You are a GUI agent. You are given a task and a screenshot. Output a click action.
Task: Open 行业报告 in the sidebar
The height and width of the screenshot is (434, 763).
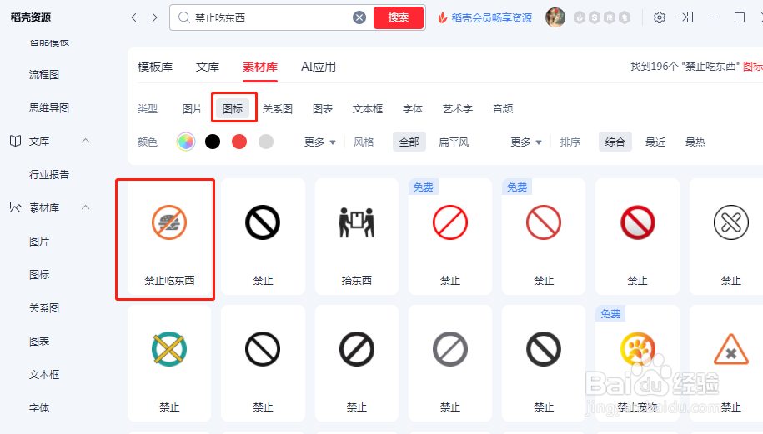[49, 174]
